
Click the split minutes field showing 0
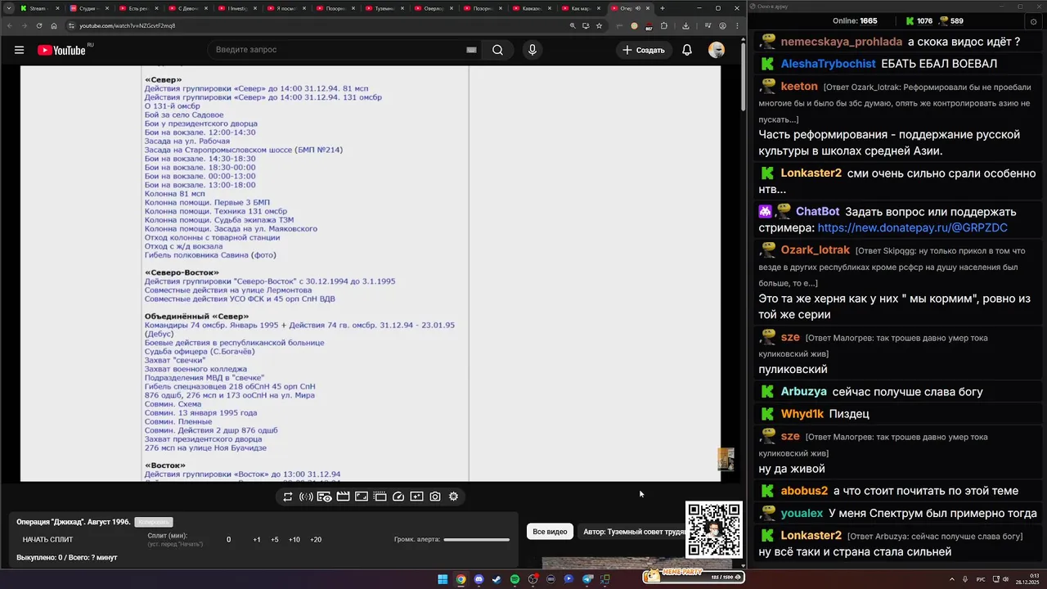(228, 540)
